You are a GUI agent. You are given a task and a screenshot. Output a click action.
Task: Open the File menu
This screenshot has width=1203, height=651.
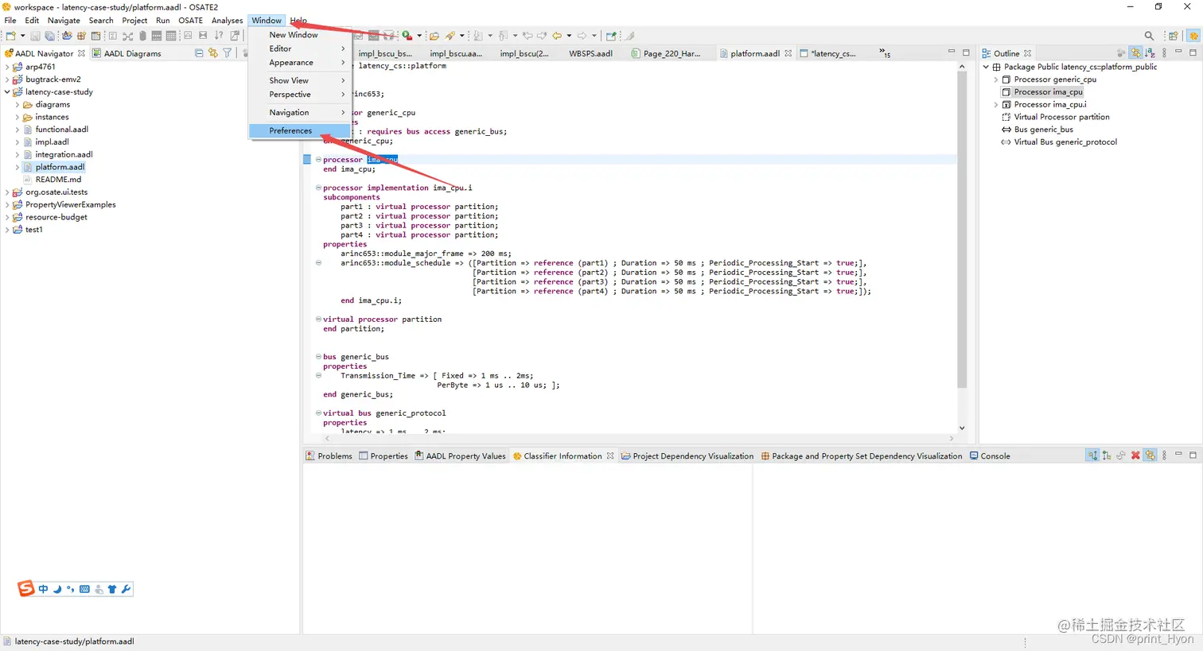(10, 21)
